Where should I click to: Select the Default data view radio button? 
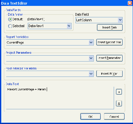coord(10,19)
